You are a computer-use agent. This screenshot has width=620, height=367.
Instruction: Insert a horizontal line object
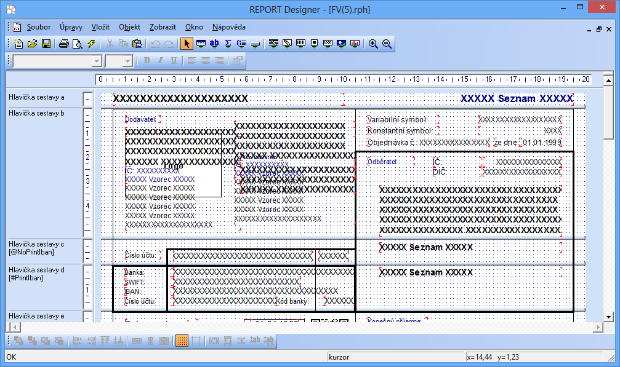tap(255, 44)
